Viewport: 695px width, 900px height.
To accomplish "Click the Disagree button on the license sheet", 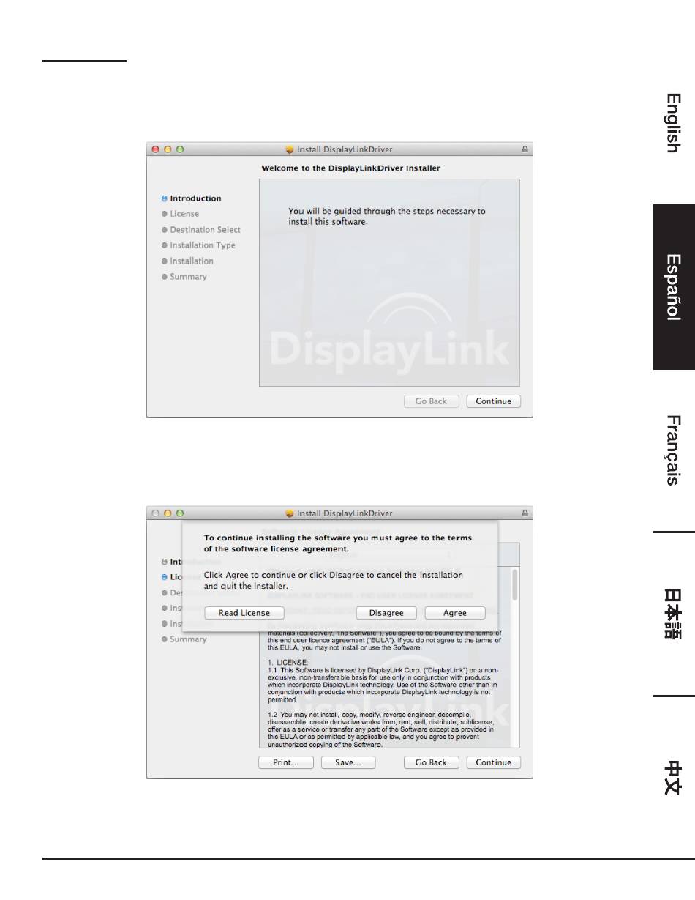I will pyautogui.click(x=386, y=613).
